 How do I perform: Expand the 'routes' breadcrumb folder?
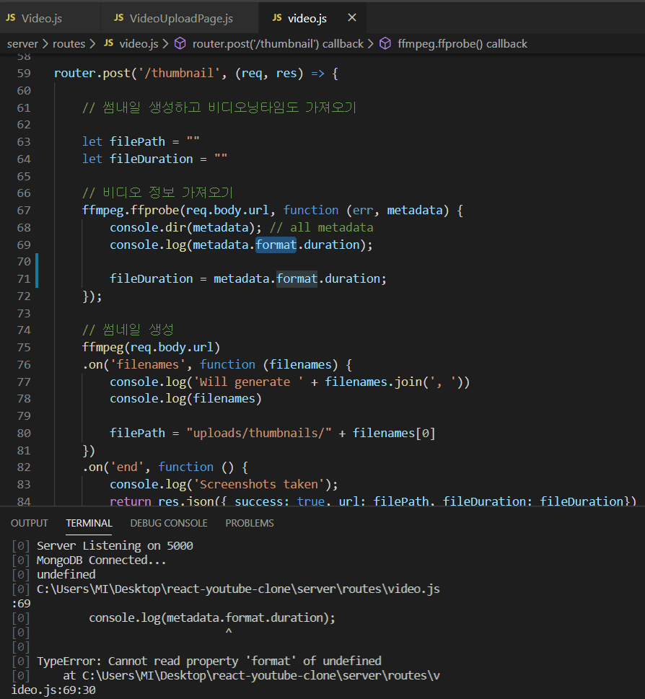[69, 44]
